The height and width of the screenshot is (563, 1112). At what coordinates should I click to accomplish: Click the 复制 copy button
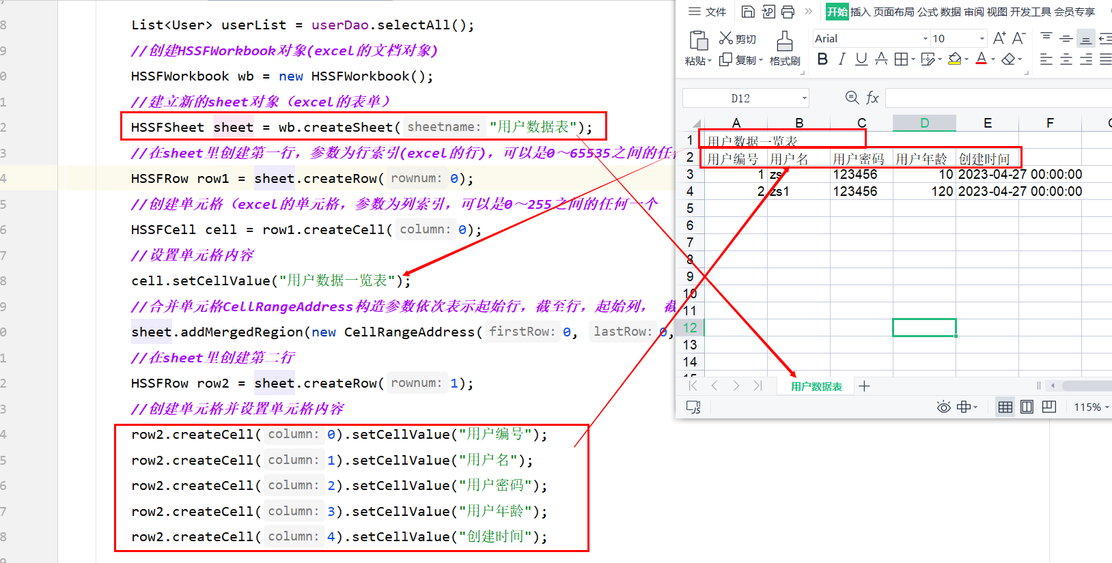click(x=736, y=60)
